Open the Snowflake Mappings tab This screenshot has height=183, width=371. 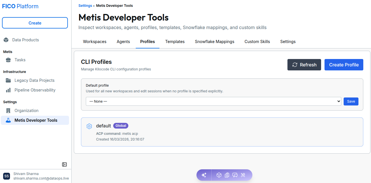[x=214, y=42]
